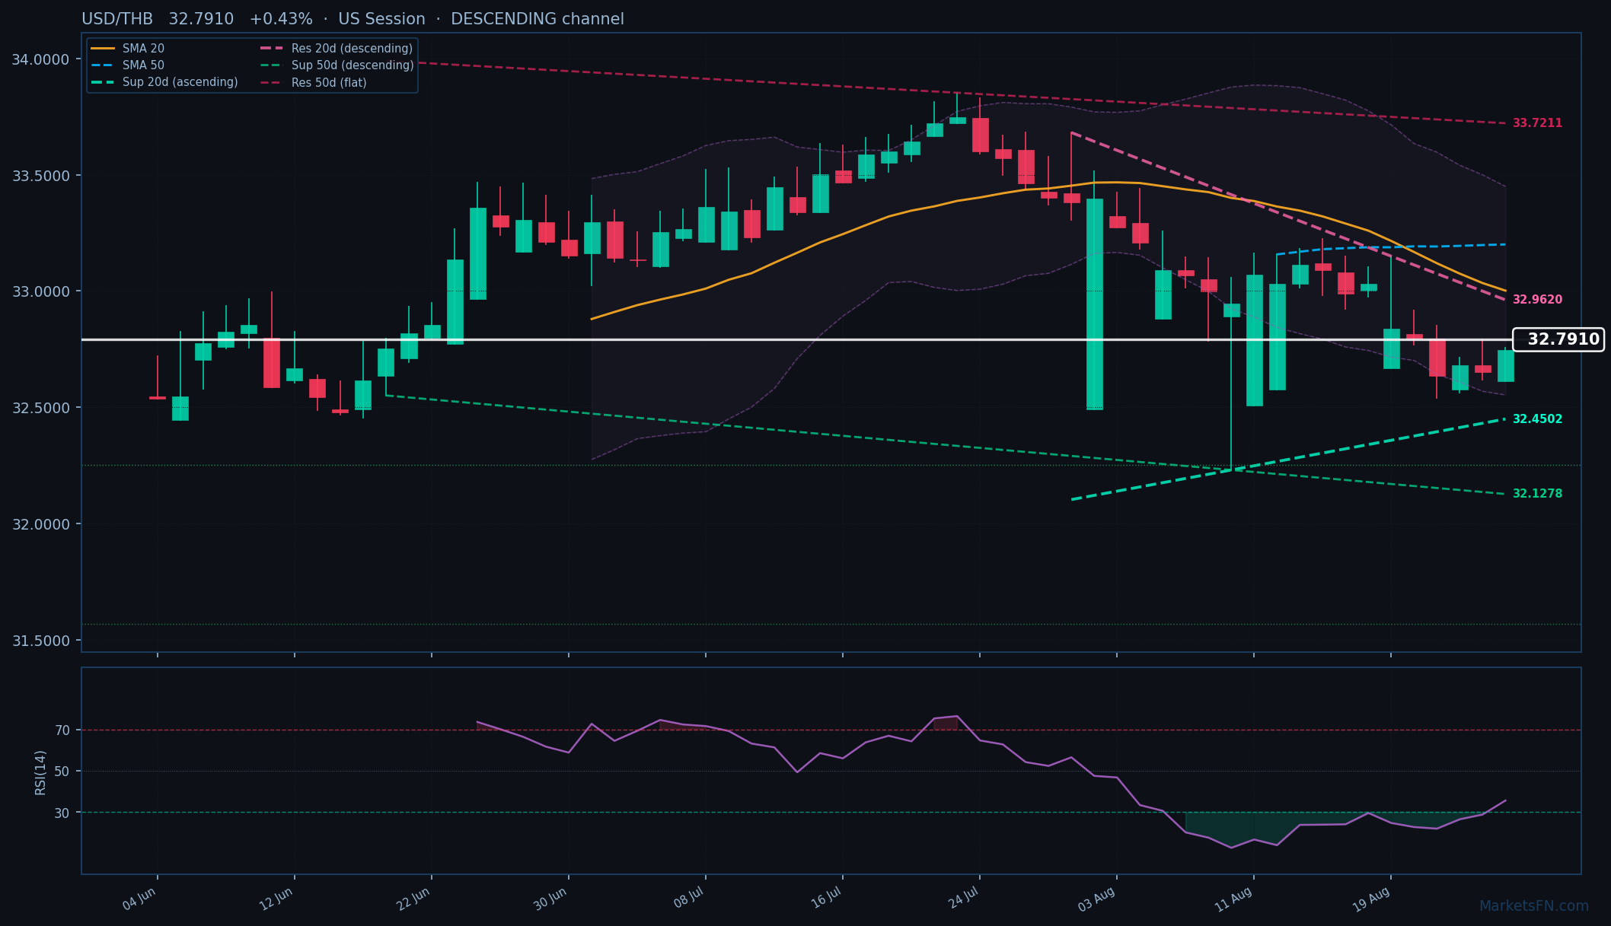Click the 04 Jun date label
This screenshot has height=926, width=1611.
(139, 899)
